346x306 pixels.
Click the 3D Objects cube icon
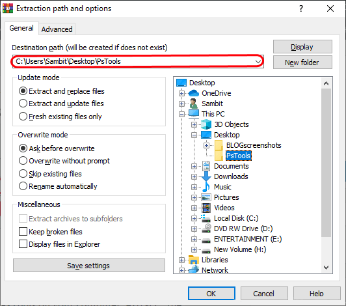[x=206, y=124]
